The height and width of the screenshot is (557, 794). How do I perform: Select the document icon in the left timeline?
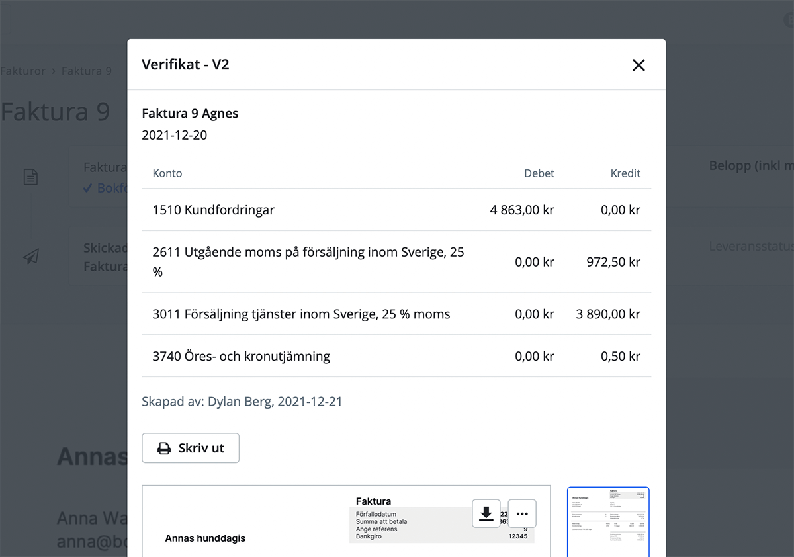(30, 177)
